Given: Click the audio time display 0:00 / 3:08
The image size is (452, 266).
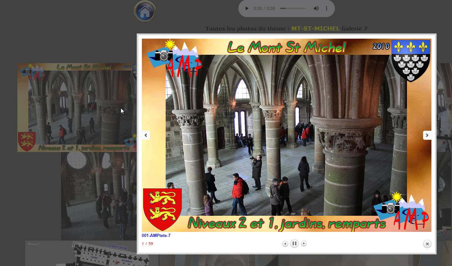Looking at the screenshot, I should [264, 8].
